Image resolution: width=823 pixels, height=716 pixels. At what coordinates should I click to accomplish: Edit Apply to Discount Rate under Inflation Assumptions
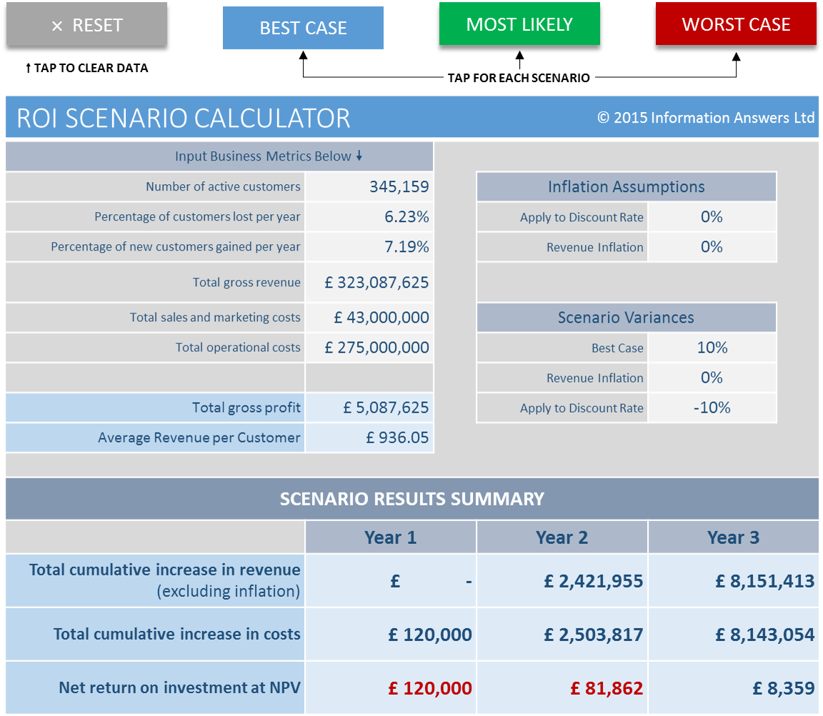pos(712,217)
